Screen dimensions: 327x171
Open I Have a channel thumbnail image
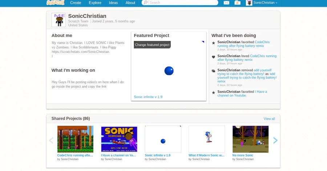click(x=119, y=139)
